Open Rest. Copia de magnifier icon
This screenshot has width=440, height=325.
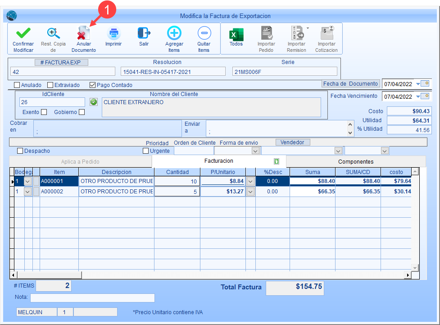tap(53, 33)
